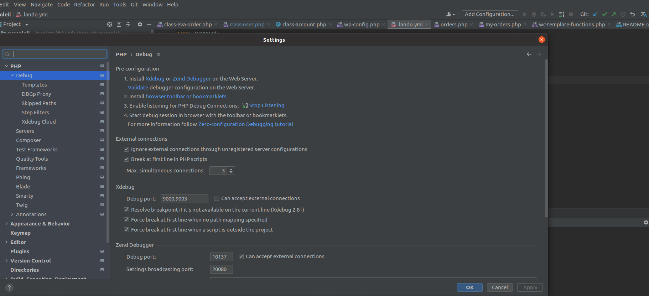The image size is (649, 296).
Task: Click the locate target icon in Project panel
Action: [110, 24]
